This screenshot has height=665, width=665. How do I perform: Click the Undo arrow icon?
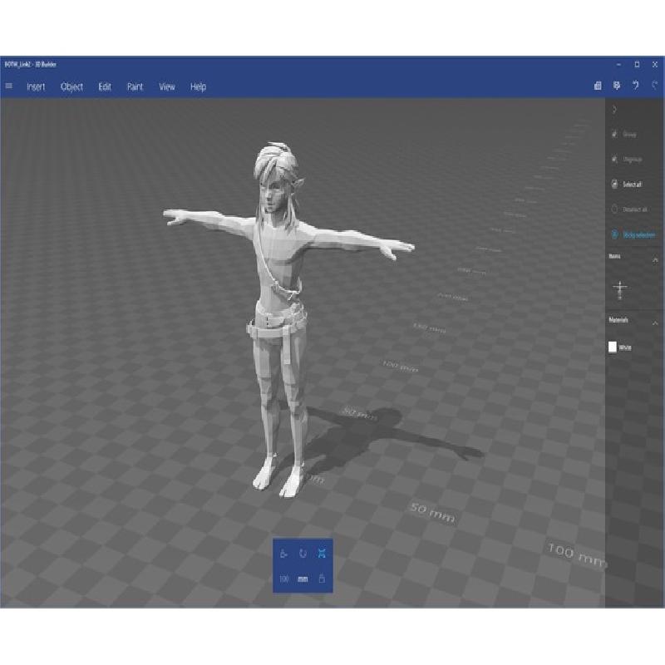click(635, 86)
